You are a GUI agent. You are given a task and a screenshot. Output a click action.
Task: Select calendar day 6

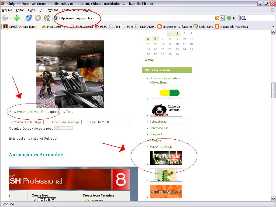(155, 39)
